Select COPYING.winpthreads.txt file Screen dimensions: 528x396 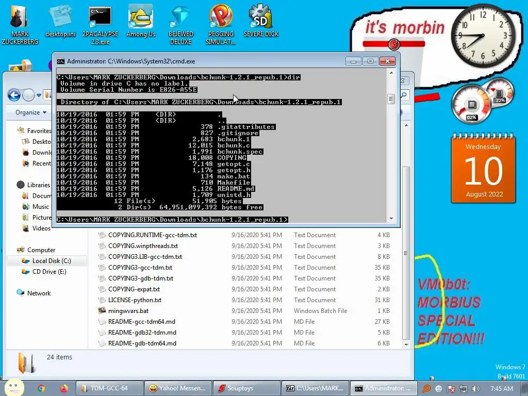143,246
